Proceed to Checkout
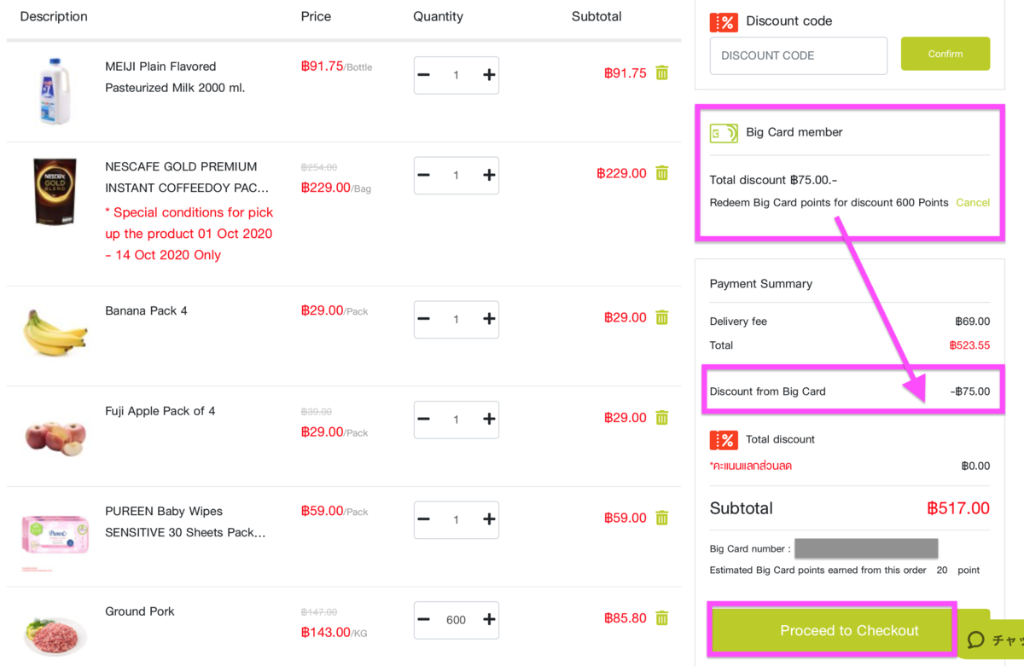Screen dimensions: 1024x666 point(849,631)
